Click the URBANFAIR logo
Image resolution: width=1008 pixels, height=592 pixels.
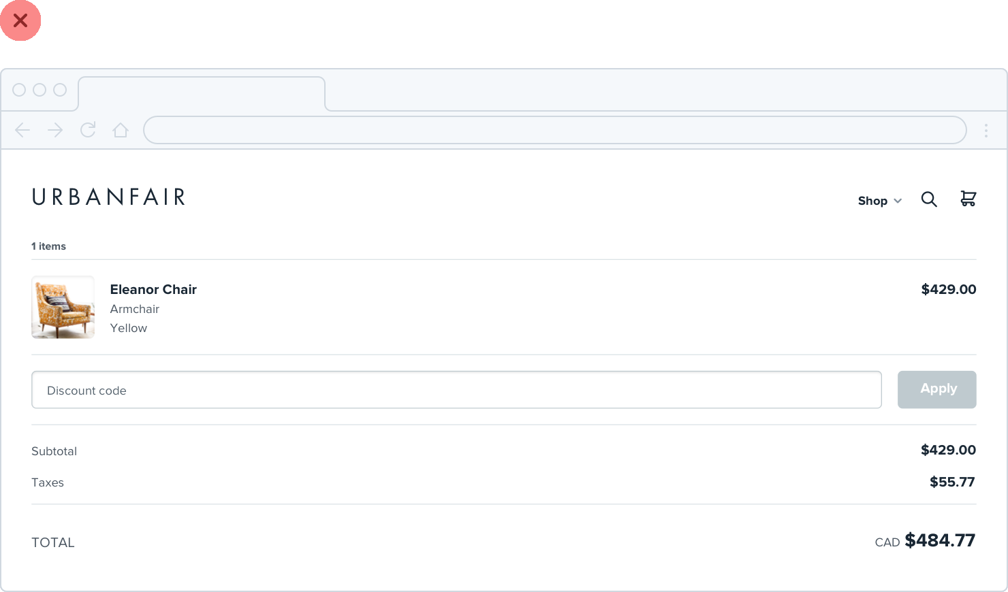pos(109,197)
